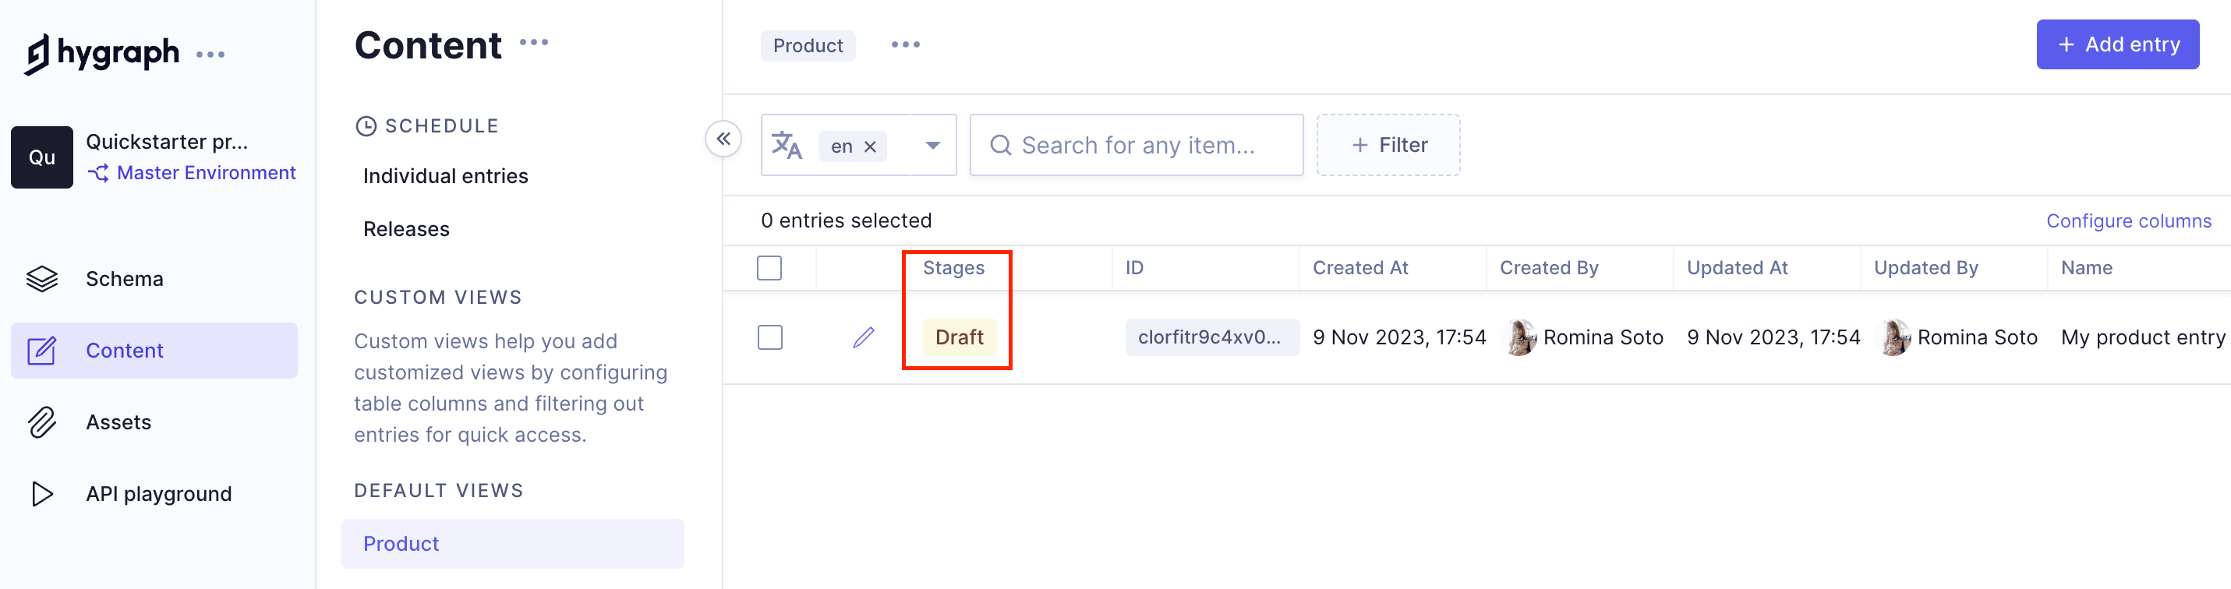
Task: Open the Schema section in the sidebar
Action: (x=124, y=279)
